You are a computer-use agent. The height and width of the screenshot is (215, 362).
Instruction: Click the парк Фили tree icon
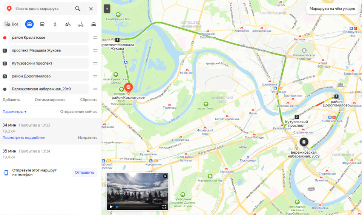pyautogui.click(x=206, y=104)
